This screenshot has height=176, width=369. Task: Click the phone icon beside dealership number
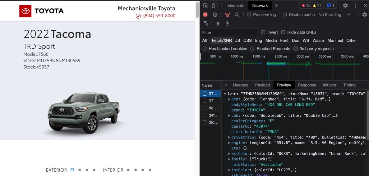point(138,16)
